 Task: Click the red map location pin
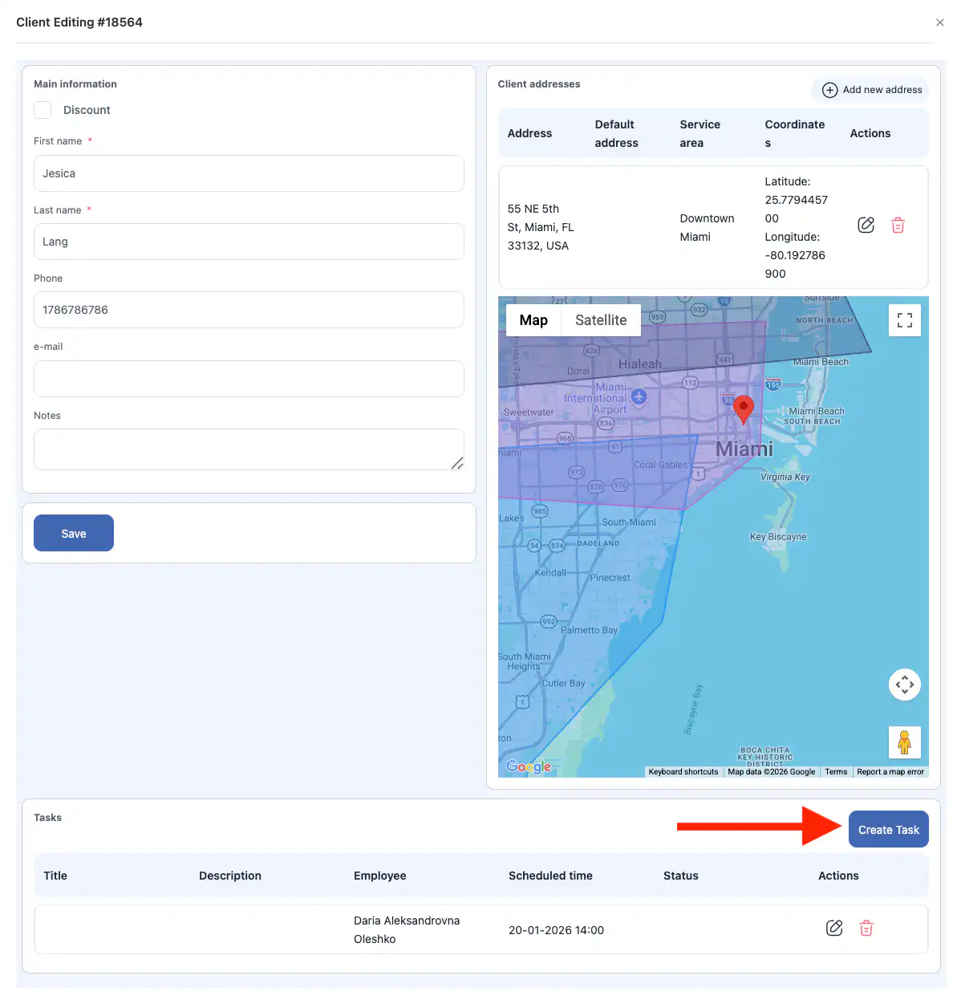(744, 408)
